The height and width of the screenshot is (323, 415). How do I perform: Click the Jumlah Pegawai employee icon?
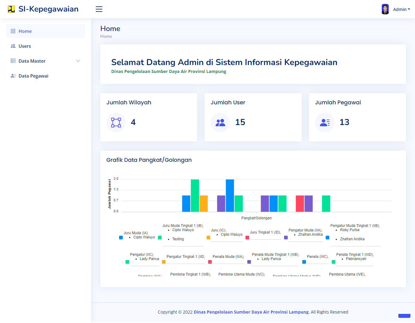[325, 122]
